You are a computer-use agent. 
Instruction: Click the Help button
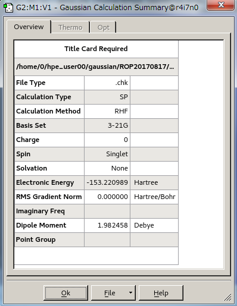[x=161, y=293]
